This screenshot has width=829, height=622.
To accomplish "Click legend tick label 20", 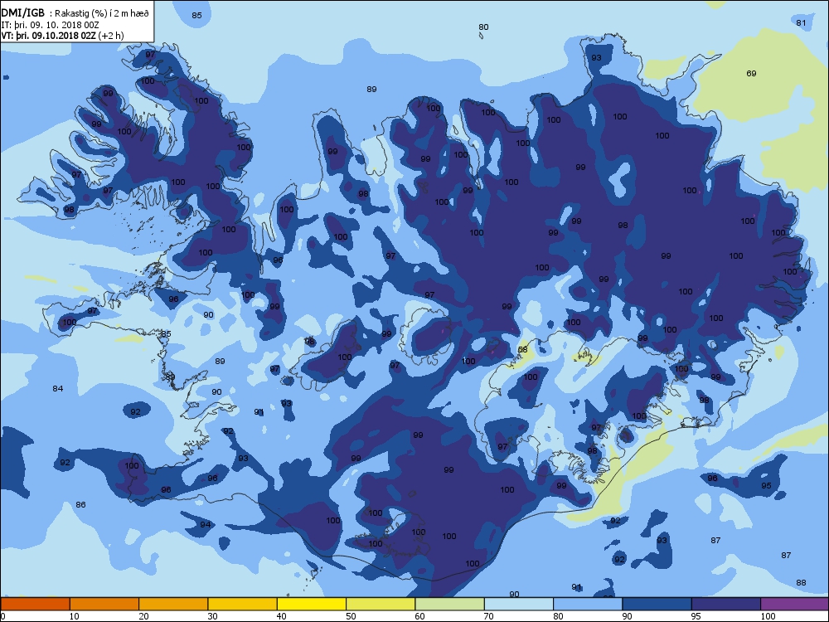I will [143, 616].
